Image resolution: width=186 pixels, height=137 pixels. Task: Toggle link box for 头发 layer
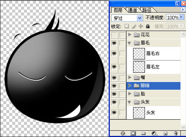[122, 113]
